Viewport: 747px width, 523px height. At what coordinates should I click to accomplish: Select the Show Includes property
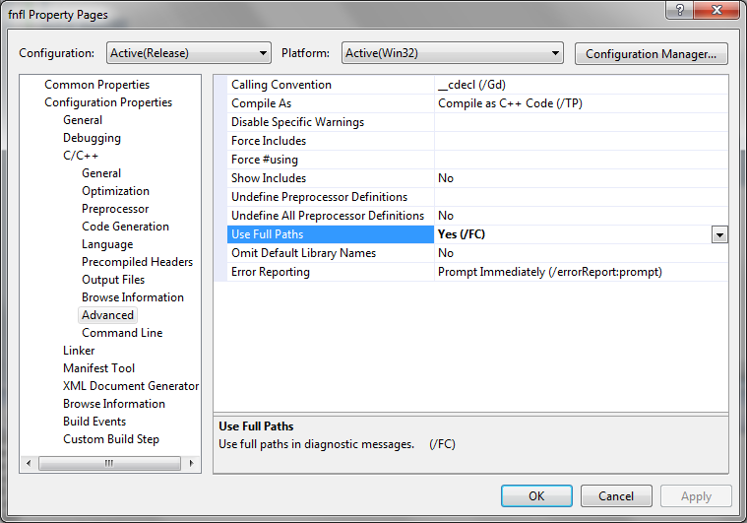pos(331,178)
